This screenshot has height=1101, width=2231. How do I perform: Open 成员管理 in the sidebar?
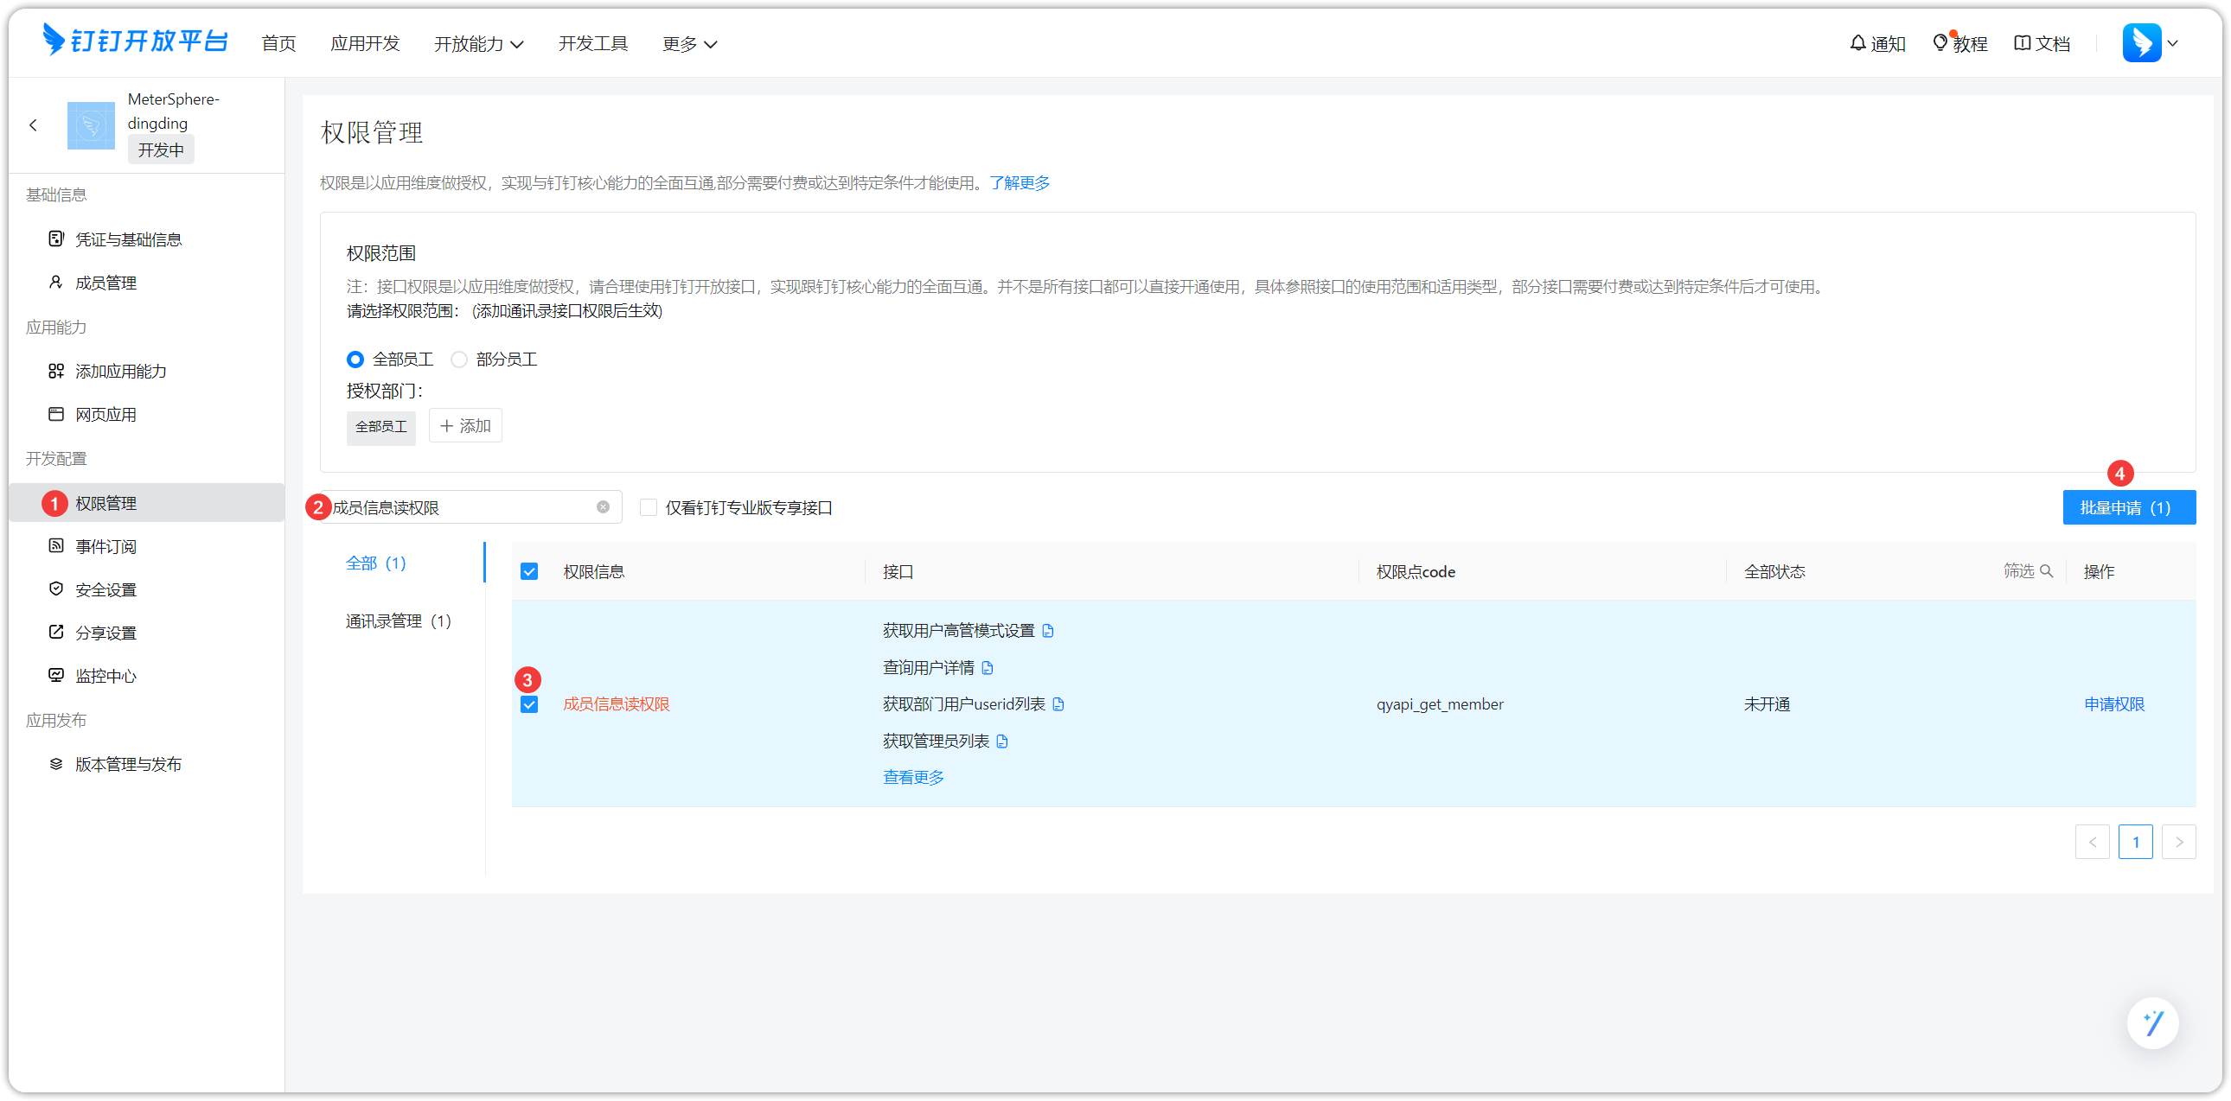(105, 283)
